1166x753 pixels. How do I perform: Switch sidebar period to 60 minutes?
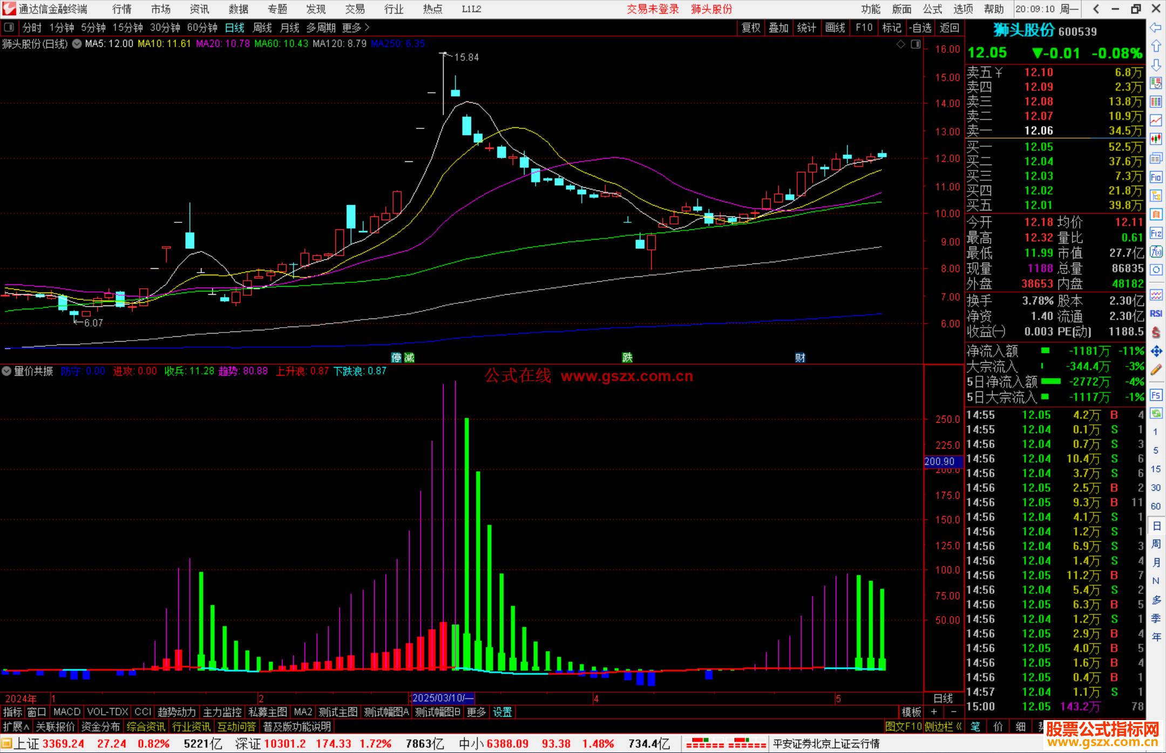[x=1156, y=506]
